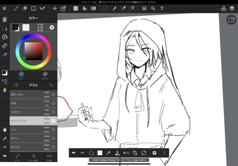Open the rotate canvas option in sidebar
Viewport: 238px width, 166px height.
click(x=5, y=37)
